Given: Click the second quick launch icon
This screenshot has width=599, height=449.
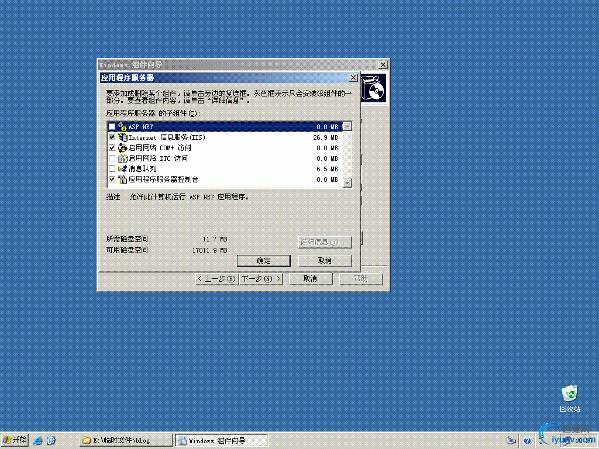Looking at the screenshot, I should [51, 441].
